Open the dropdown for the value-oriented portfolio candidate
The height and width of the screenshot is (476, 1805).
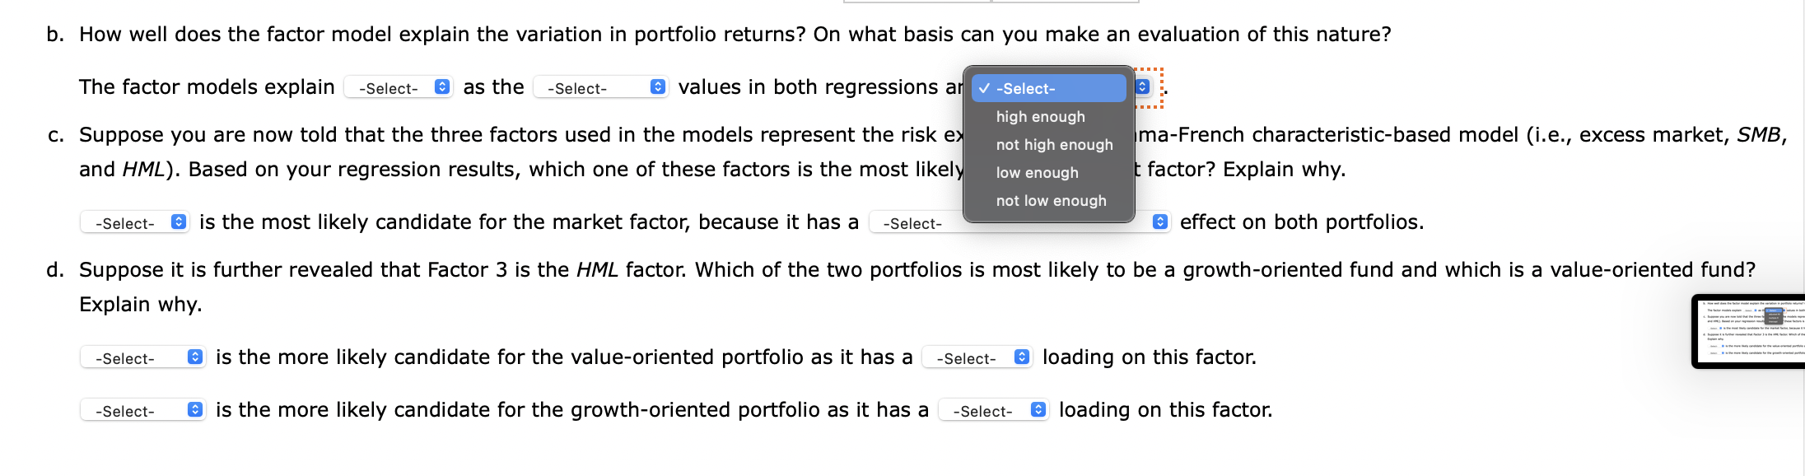pyautogui.click(x=142, y=357)
